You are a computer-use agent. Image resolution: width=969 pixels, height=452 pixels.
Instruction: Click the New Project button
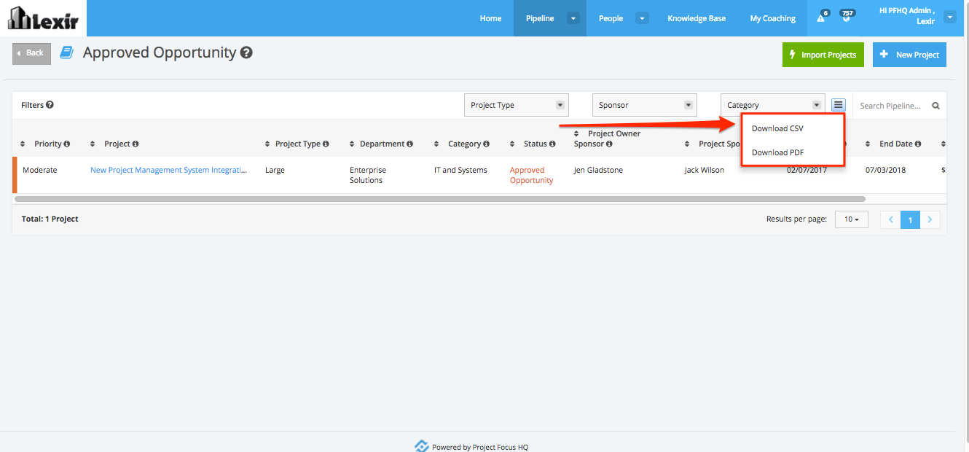[x=909, y=55]
